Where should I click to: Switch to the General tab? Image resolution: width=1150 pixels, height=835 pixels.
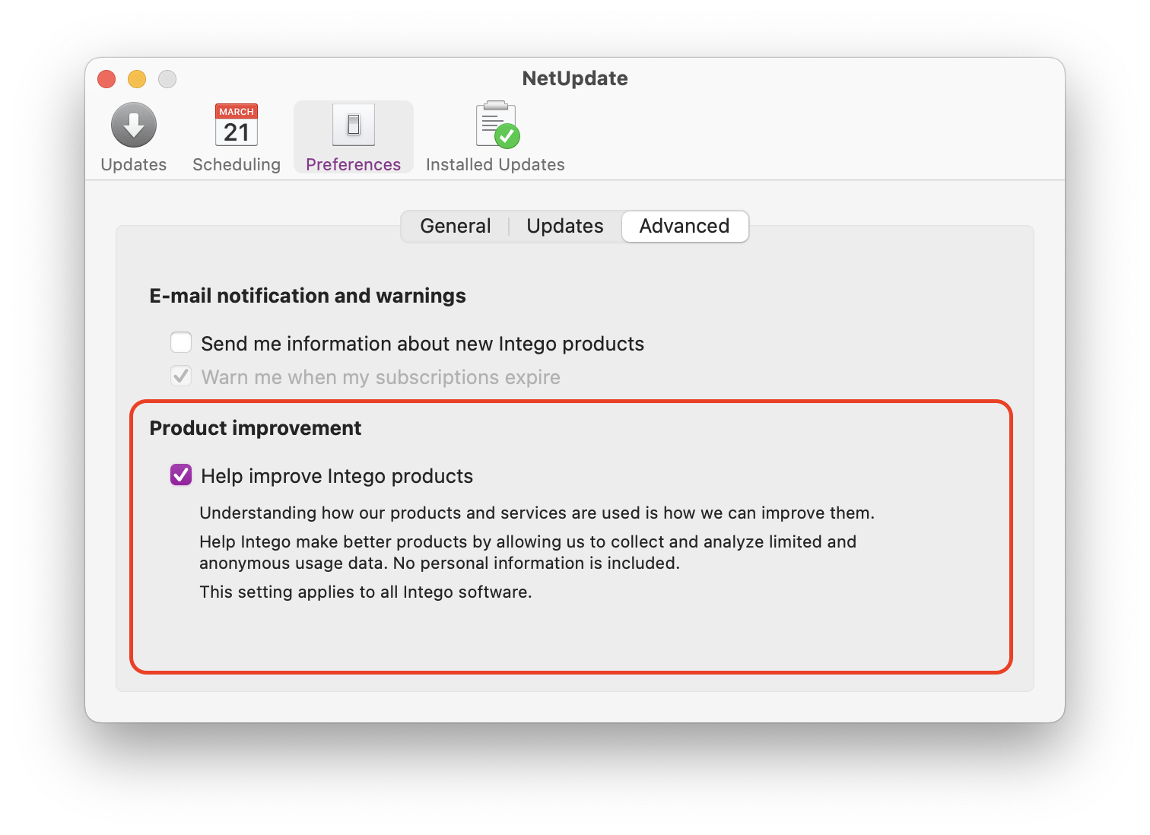point(456,226)
